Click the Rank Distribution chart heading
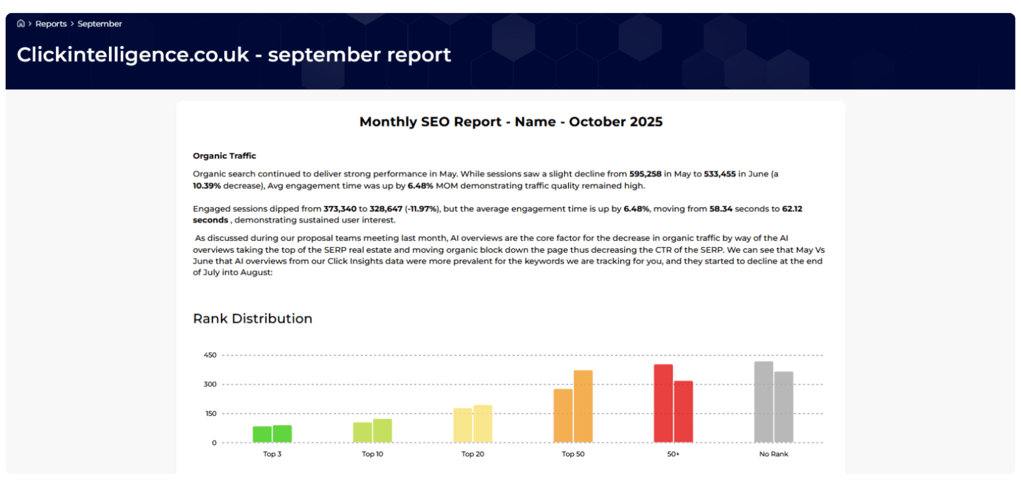Image resolution: width=1021 pixels, height=487 pixels. [252, 319]
